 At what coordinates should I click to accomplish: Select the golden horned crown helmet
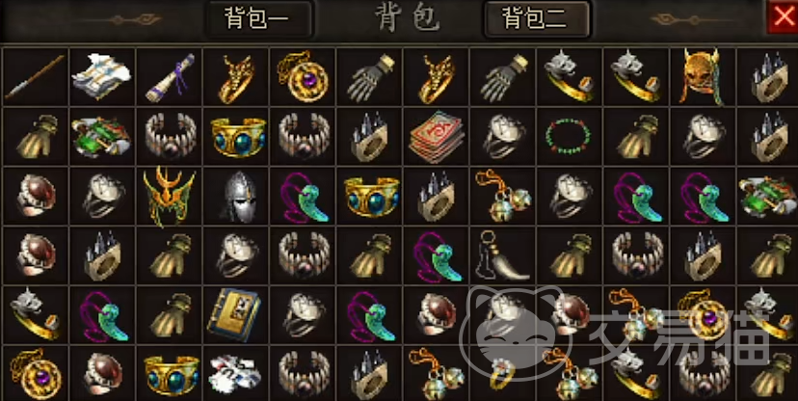click(169, 196)
